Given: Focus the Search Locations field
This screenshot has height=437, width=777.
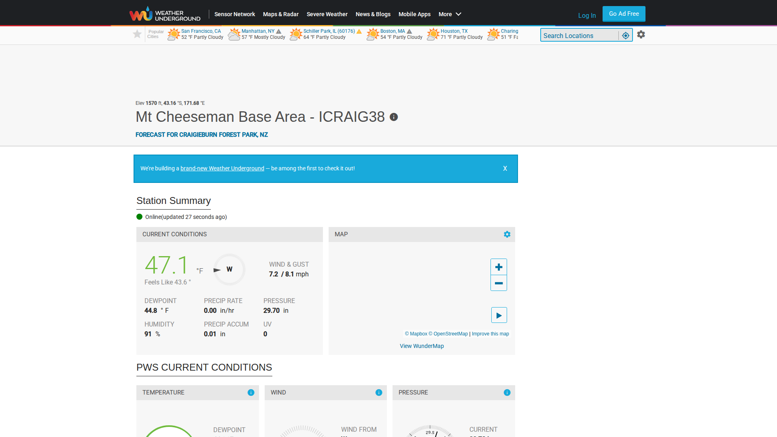Looking at the screenshot, I should 580,36.
